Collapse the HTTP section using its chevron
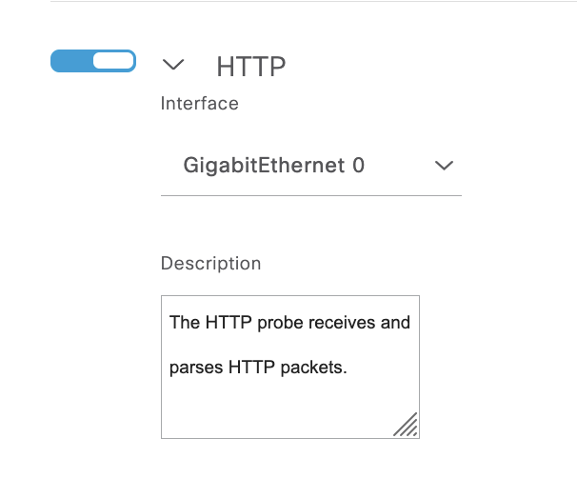The width and height of the screenshot is (577, 478). (x=172, y=65)
